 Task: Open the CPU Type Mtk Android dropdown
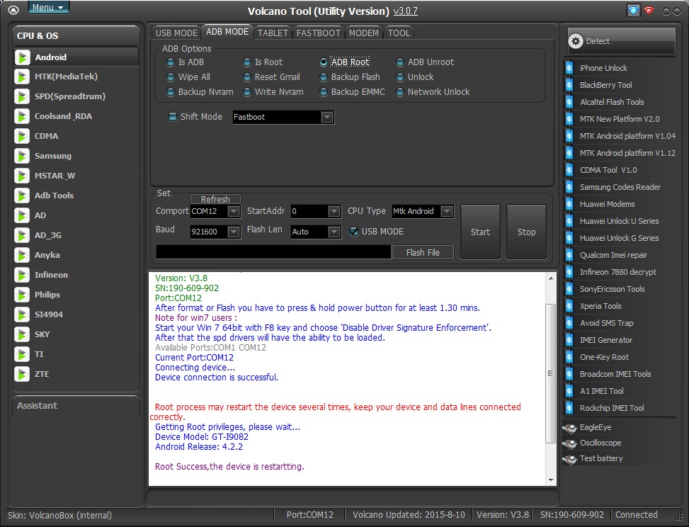pyautogui.click(x=447, y=211)
